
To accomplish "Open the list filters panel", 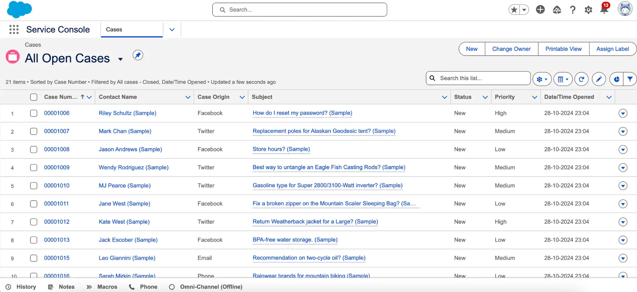I will (630, 79).
